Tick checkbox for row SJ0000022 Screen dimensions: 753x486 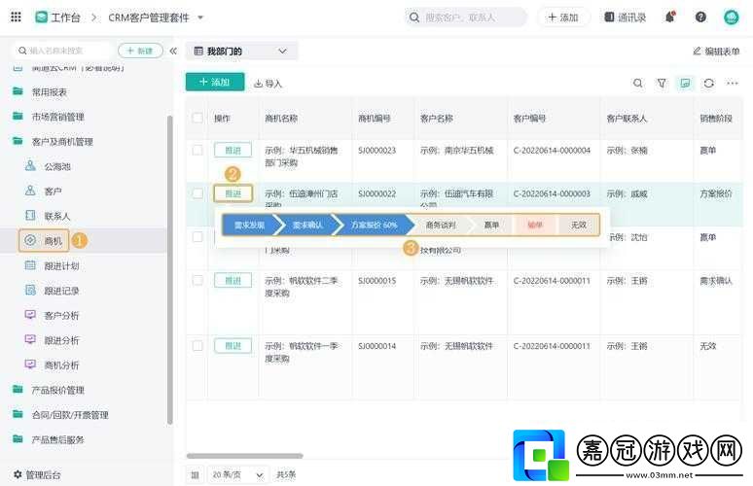pos(197,193)
